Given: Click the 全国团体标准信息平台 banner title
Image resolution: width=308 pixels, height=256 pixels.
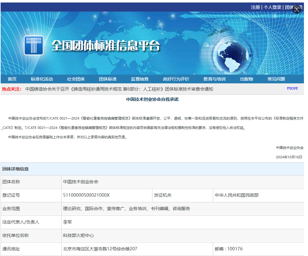Looking at the screenshot, I should coord(106,46).
